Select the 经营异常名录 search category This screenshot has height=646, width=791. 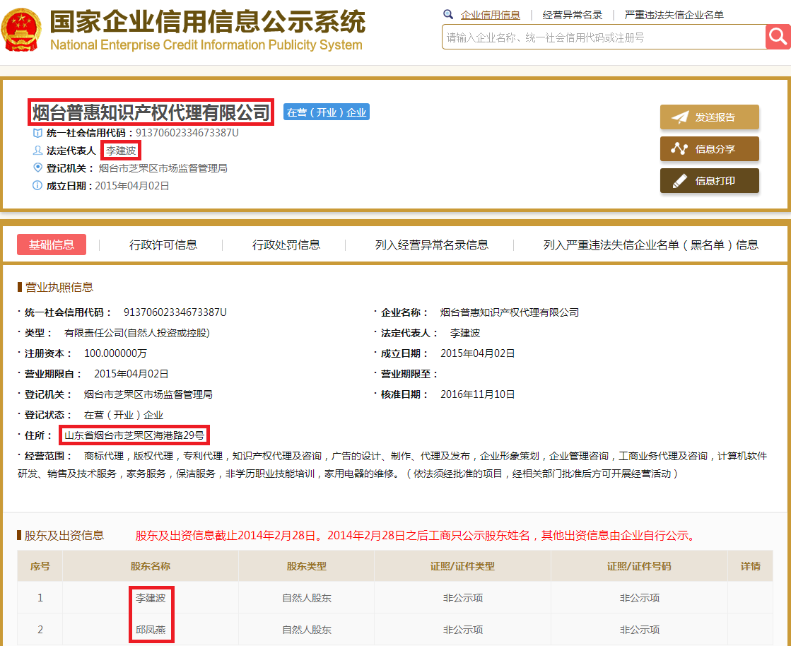(x=573, y=15)
